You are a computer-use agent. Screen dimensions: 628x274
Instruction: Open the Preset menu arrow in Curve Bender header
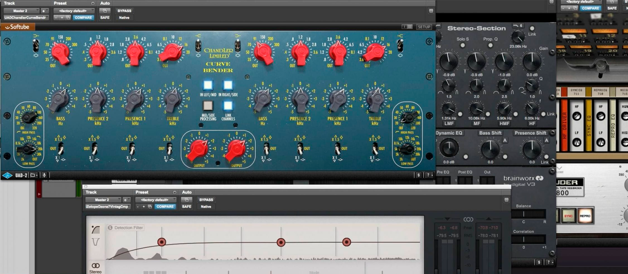93,3
